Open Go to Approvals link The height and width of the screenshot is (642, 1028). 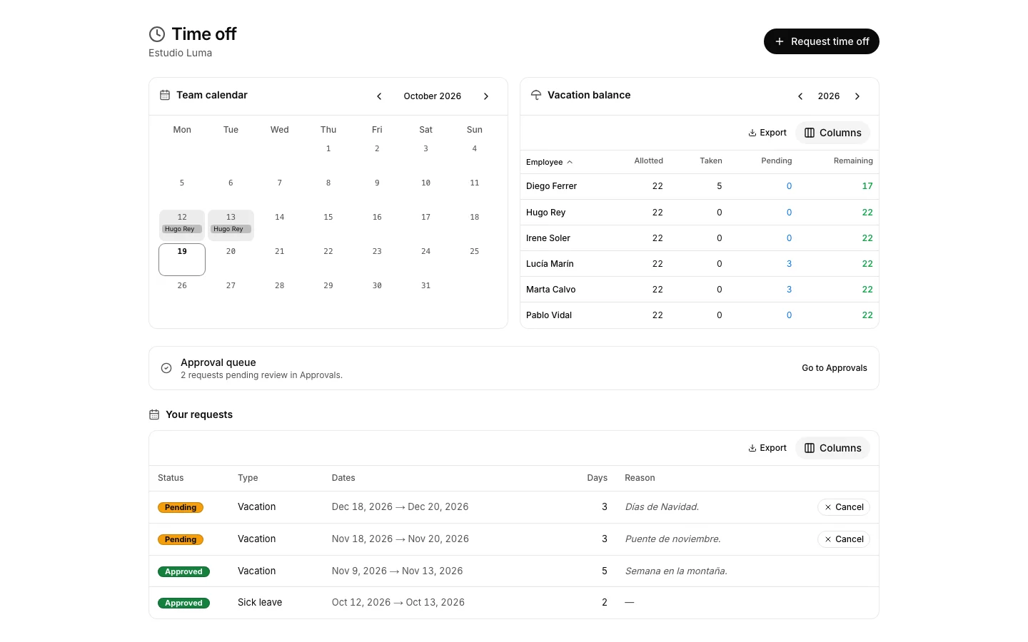[x=835, y=368]
